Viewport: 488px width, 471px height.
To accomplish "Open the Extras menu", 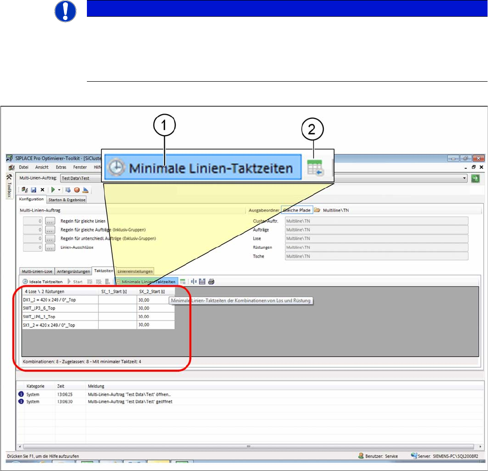I will (x=61, y=167).
